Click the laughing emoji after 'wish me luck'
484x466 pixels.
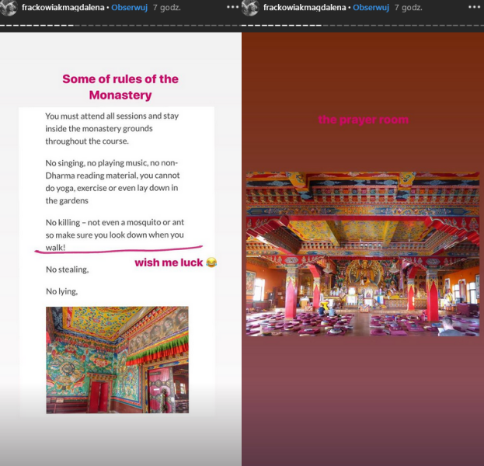(x=211, y=263)
